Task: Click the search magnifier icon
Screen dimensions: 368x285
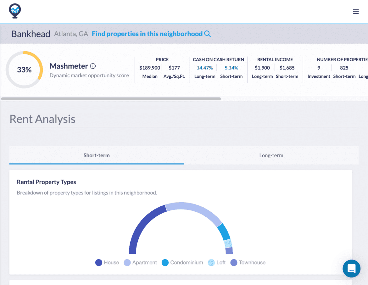Action: click(208, 34)
